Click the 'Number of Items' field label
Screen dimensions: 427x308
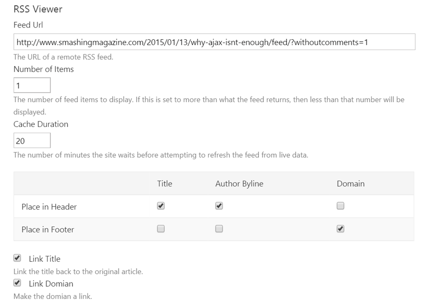[x=44, y=69]
